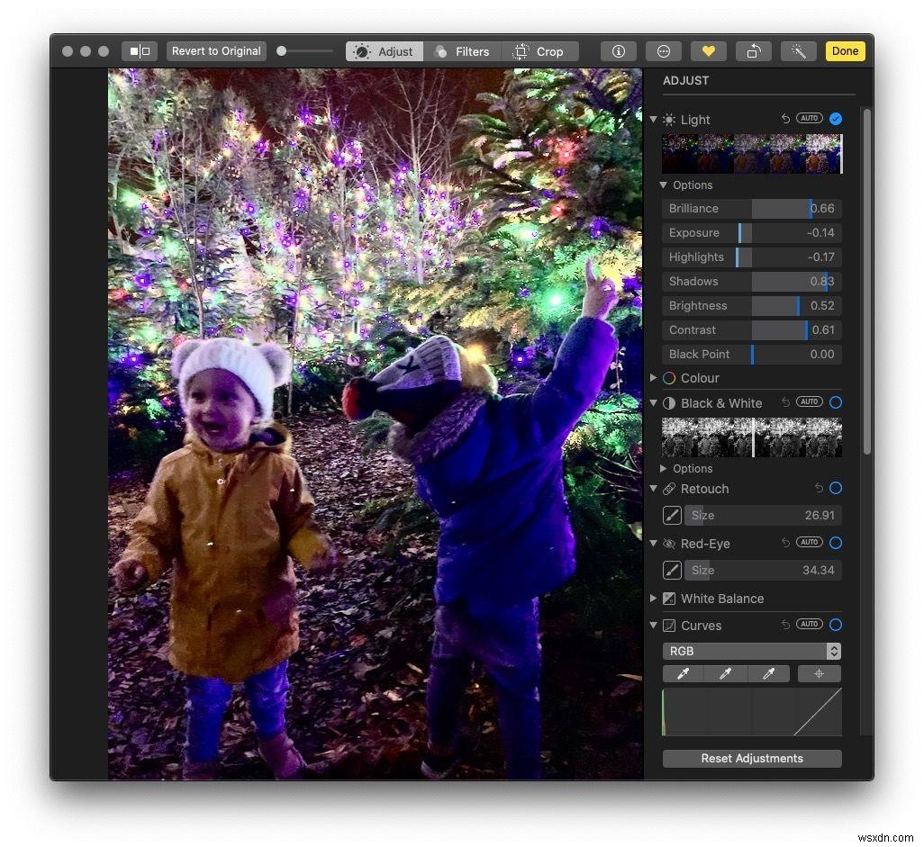Mark the photo as favorite with the heart icon
Image resolution: width=924 pixels, height=847 pixels.
pyautogui.click(x=708, y=51)
